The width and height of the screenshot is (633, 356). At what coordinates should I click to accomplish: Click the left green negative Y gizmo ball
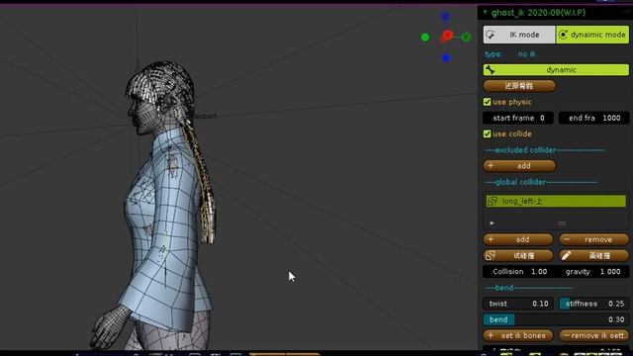tap(424, 38)
